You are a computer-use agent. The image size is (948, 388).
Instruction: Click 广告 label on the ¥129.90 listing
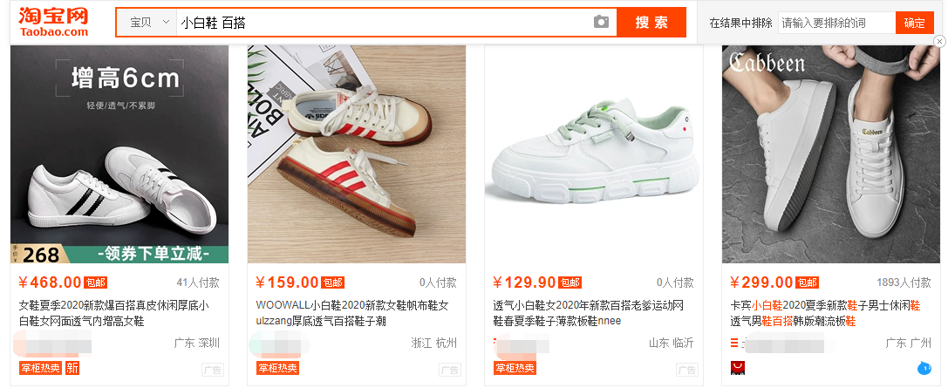coord(687,370)
